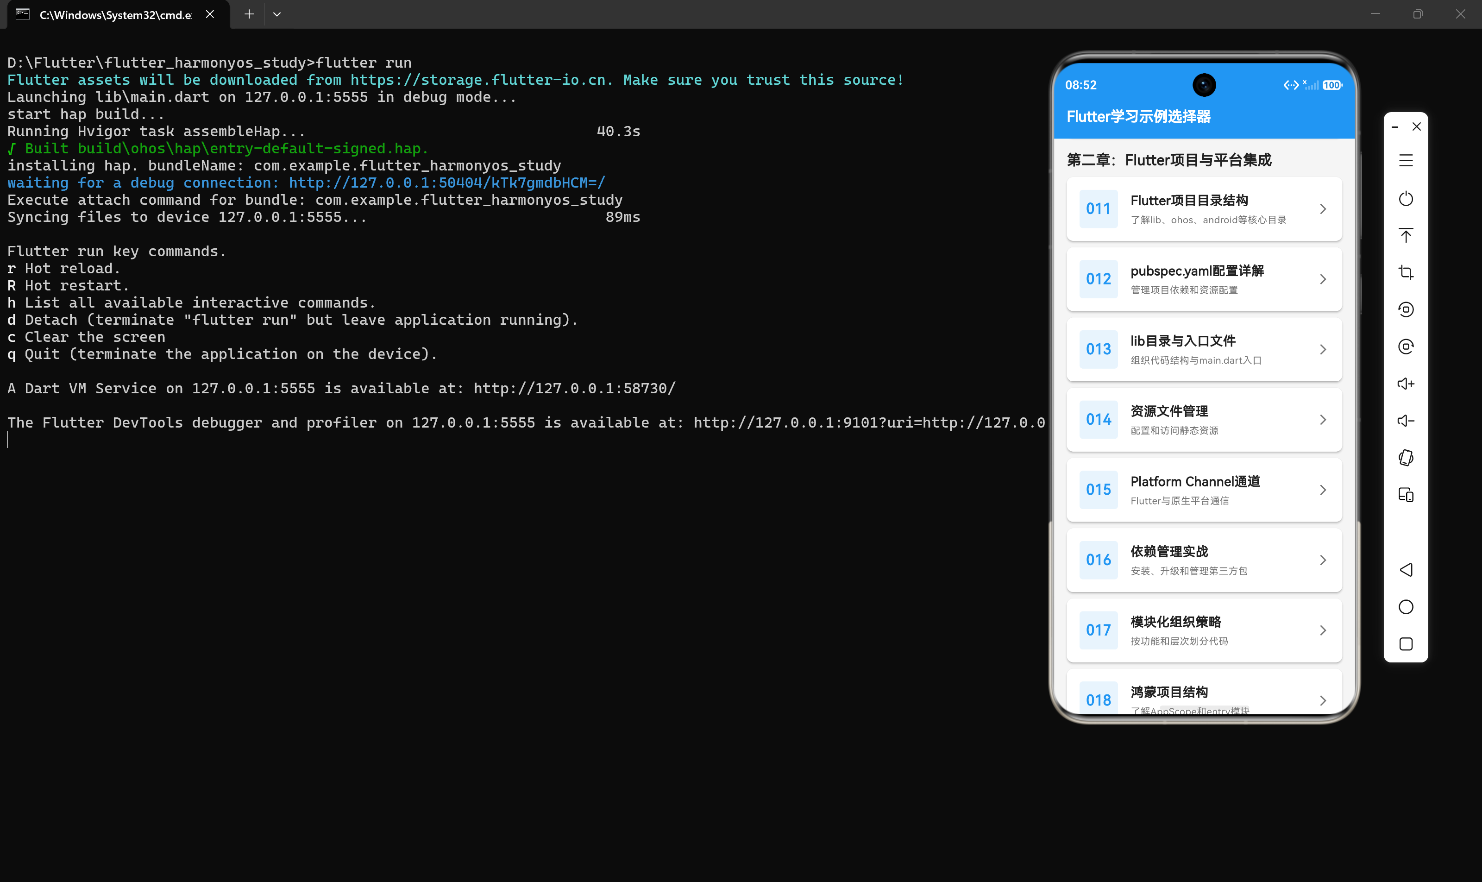Image resolution: width=1482 pixels, height=882 pixels.
Task: Click the 015 number badge
Action: point(1098,490)
